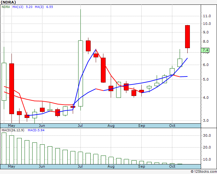Click Oct on the MACD panel axis
Viewport: 217px width, 174px height.
(172, 166)
